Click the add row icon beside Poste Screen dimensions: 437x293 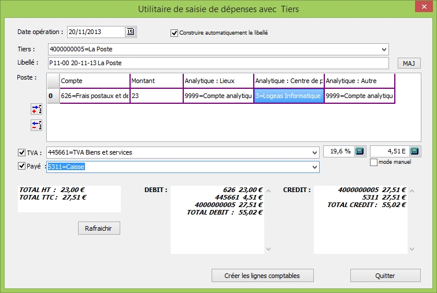[x=36, y=108]
